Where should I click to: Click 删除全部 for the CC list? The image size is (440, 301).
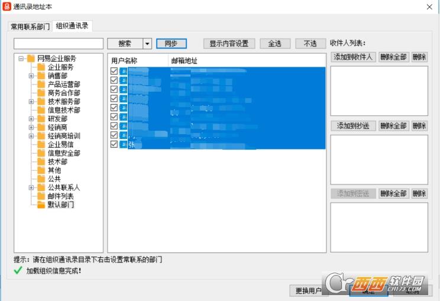[x=394, y=126]
